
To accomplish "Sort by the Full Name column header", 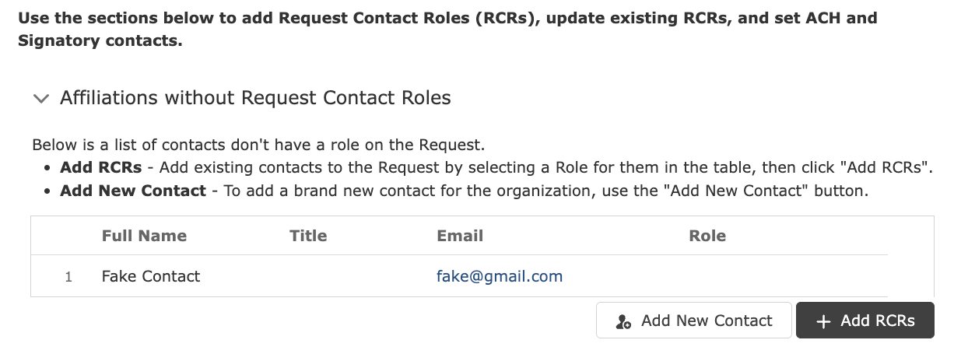I will 144,236.
